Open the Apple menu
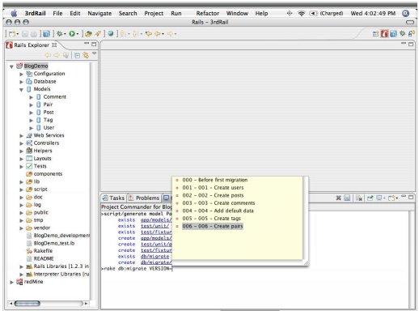Image resolution: width=419 pixels, height=311 pixels. click(x=14, y=13)
